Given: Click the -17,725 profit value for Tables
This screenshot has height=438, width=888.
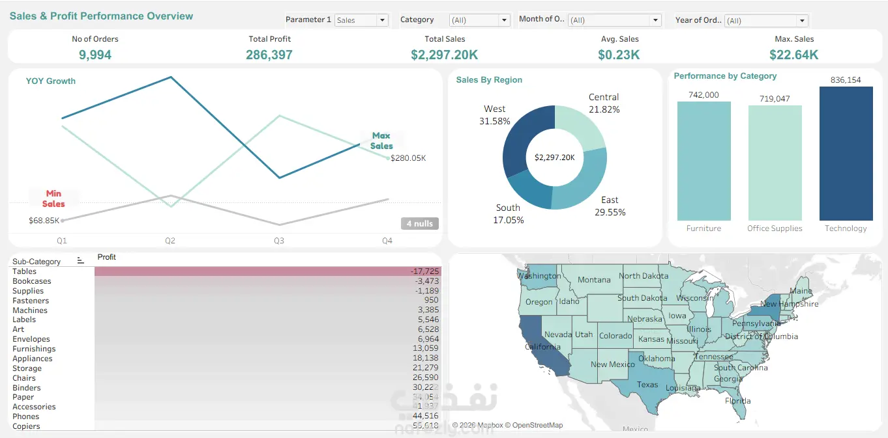Looking at the screenshot, I should coord(424,271).
